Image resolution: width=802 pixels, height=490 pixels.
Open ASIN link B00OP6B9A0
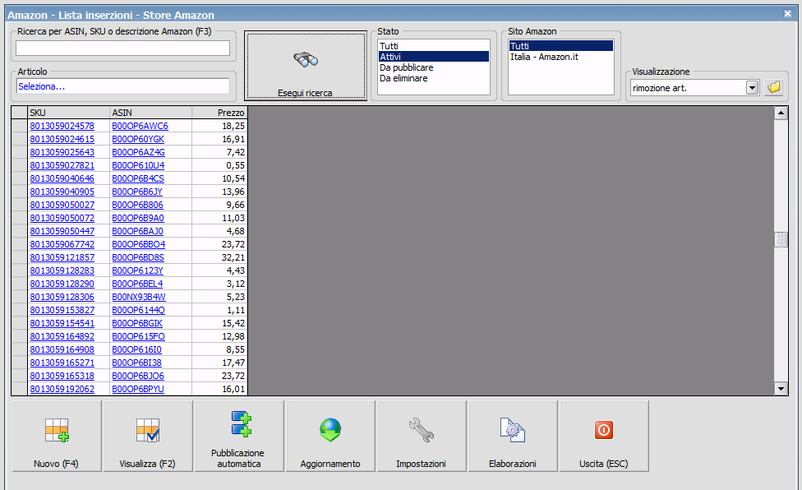click(x=138, y=219)
